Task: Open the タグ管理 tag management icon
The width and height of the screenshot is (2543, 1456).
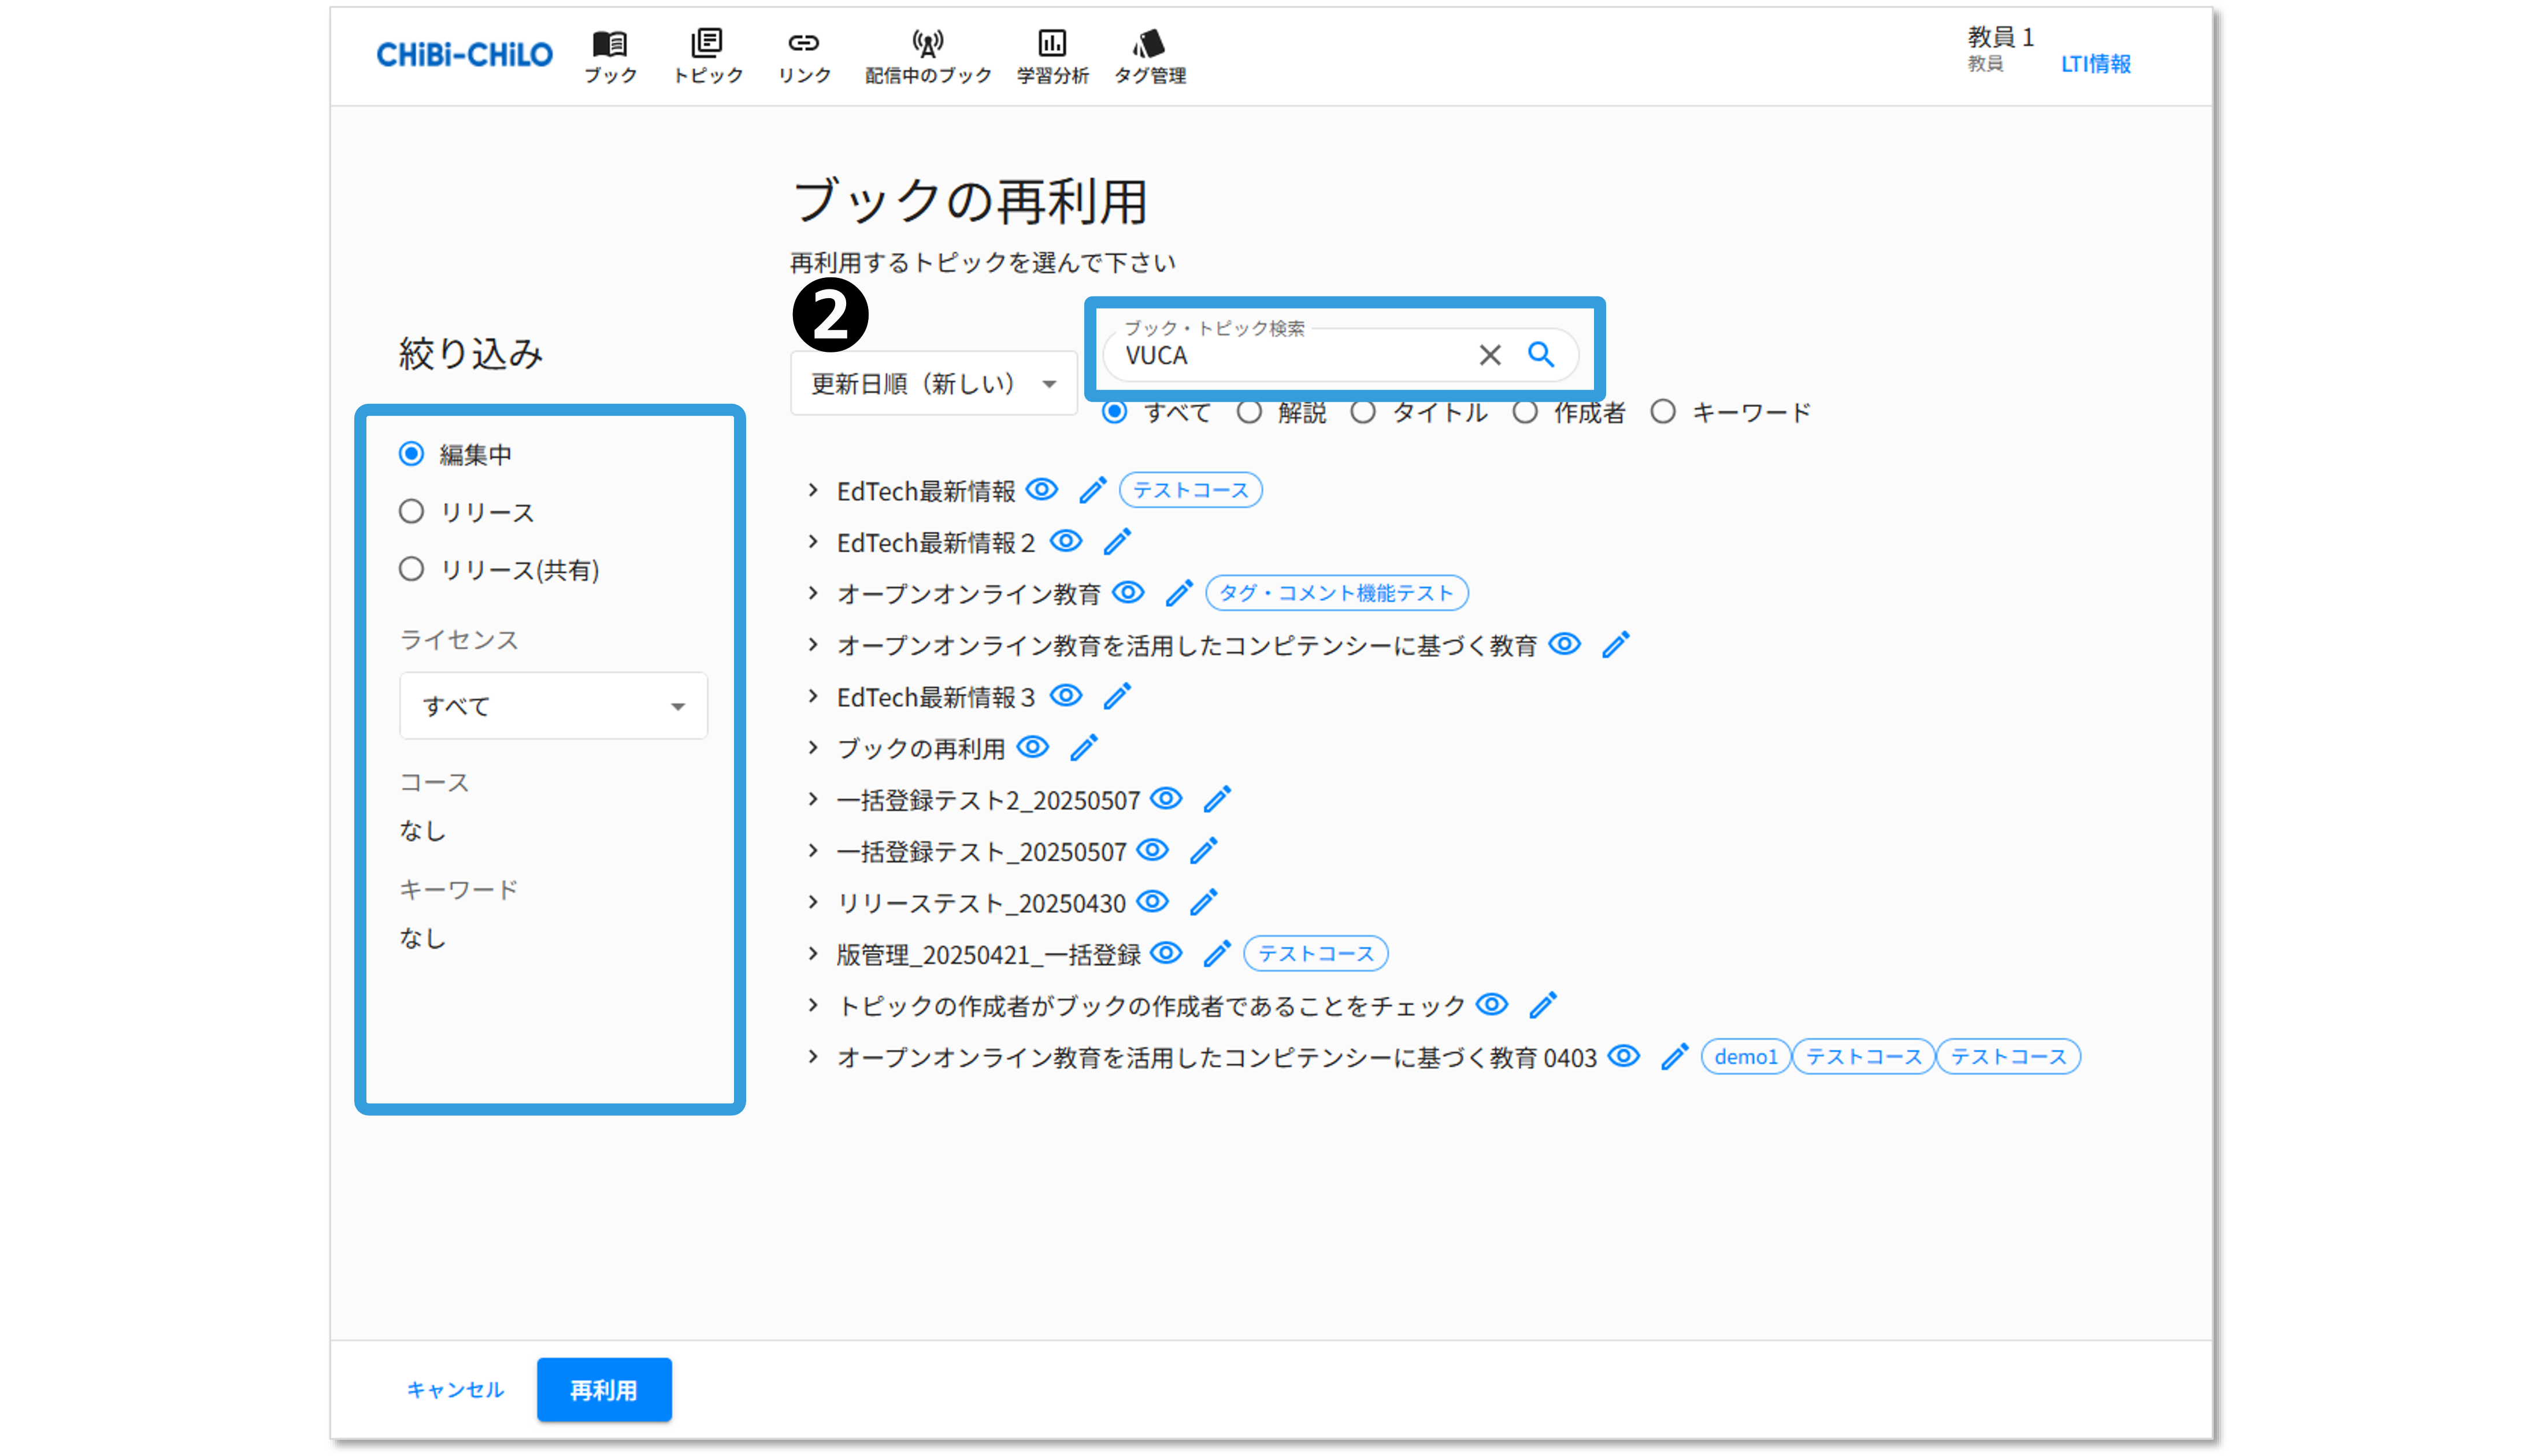Action: 1150,55
